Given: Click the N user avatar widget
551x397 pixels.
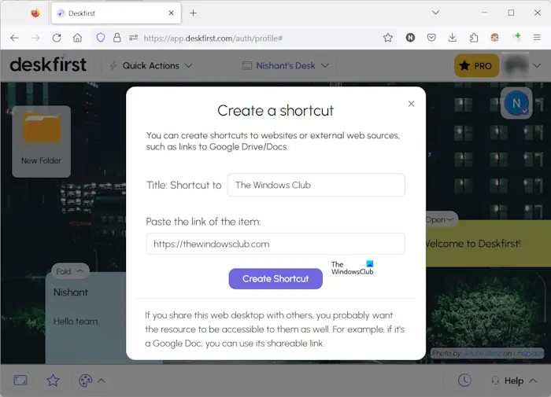Looking at the screenshot, I should coord(516,103).
